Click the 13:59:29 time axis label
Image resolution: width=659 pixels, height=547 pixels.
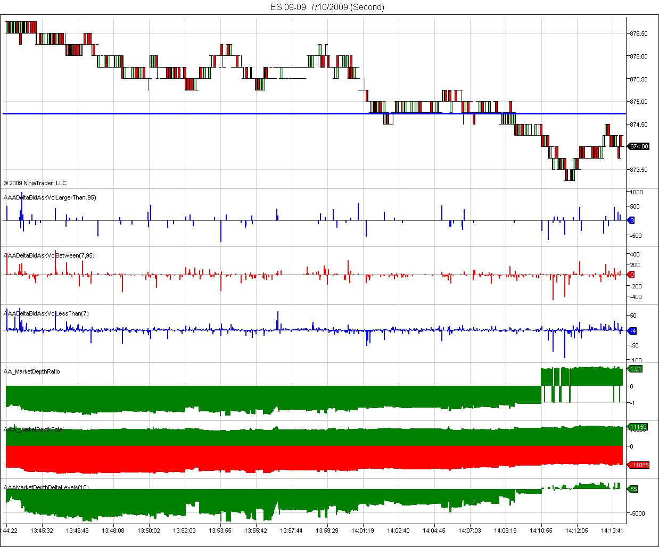pyautogui.click(x=327, y=531)
